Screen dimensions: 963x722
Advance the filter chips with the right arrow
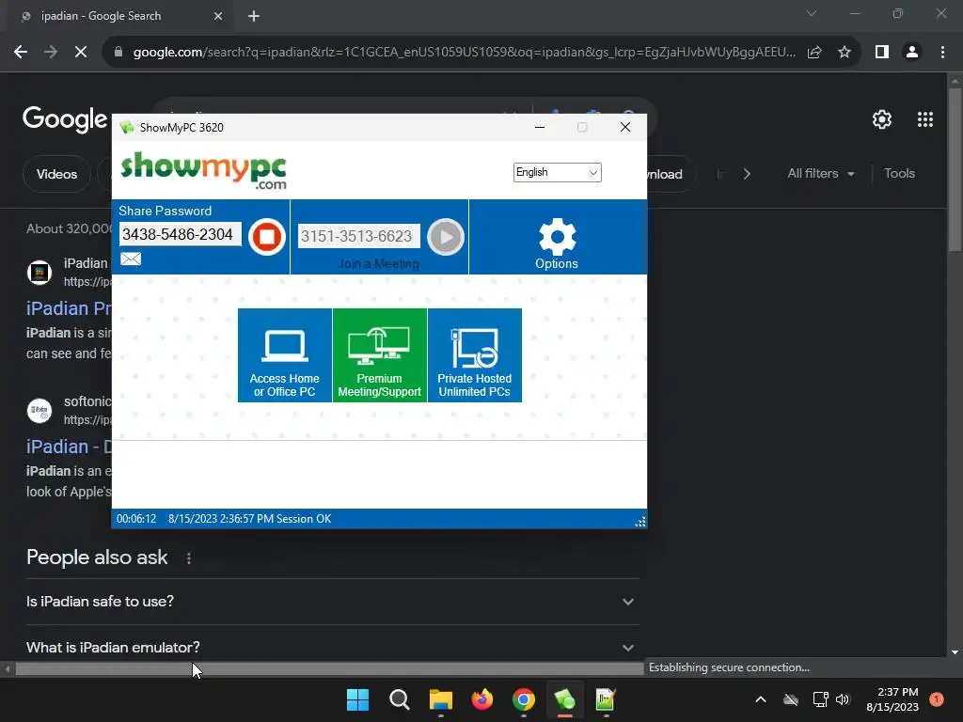point(747,174)
